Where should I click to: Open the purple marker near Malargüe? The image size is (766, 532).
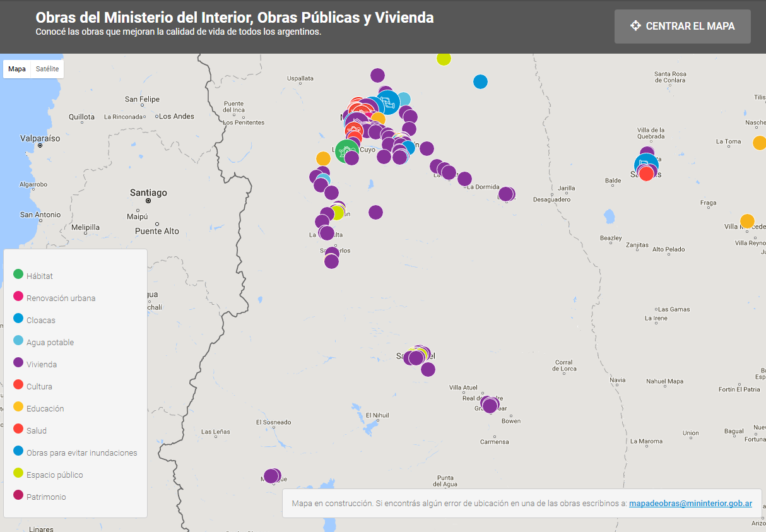pos(271,476)
